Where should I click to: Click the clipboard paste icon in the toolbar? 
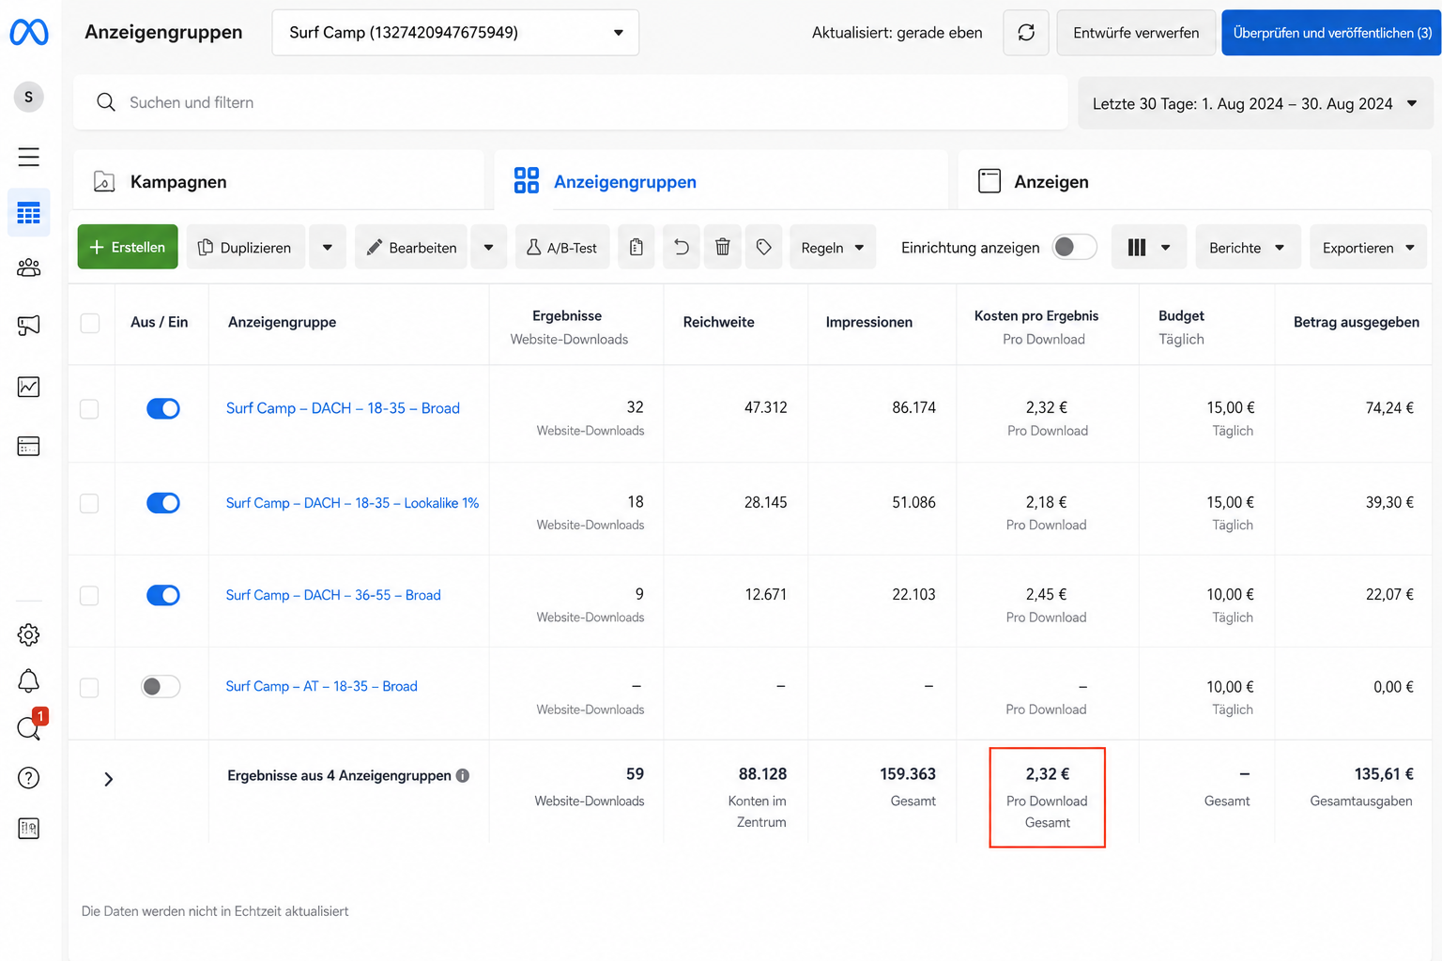(x=637, y=247)
